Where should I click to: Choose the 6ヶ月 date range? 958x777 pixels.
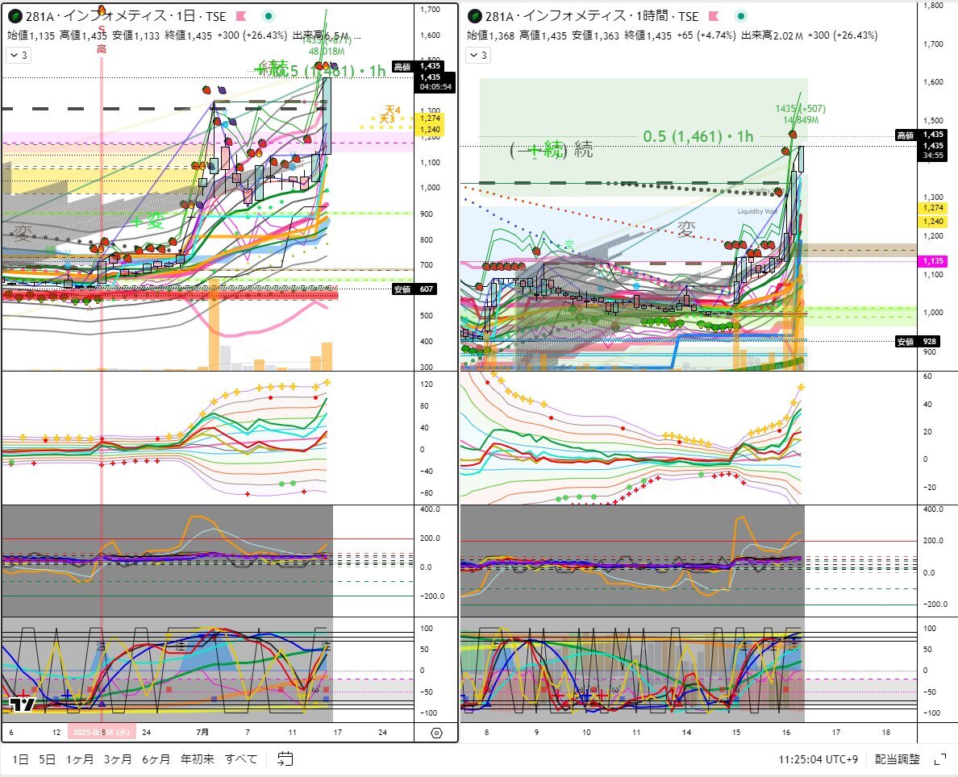point(156,759)
